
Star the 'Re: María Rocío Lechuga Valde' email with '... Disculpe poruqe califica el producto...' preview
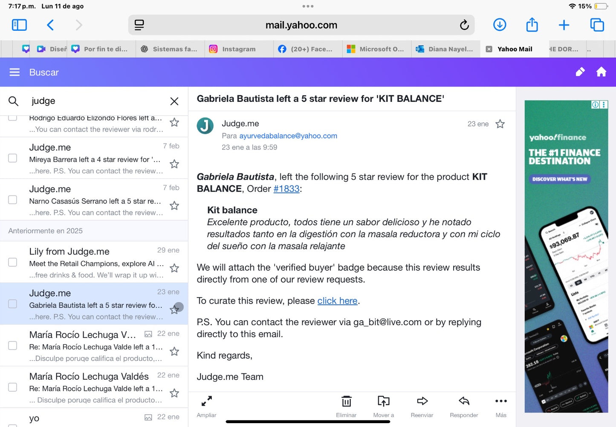[174, 393]
